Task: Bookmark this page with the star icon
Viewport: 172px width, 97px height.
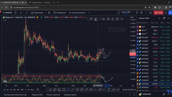Action: click(x=149, y=8)
